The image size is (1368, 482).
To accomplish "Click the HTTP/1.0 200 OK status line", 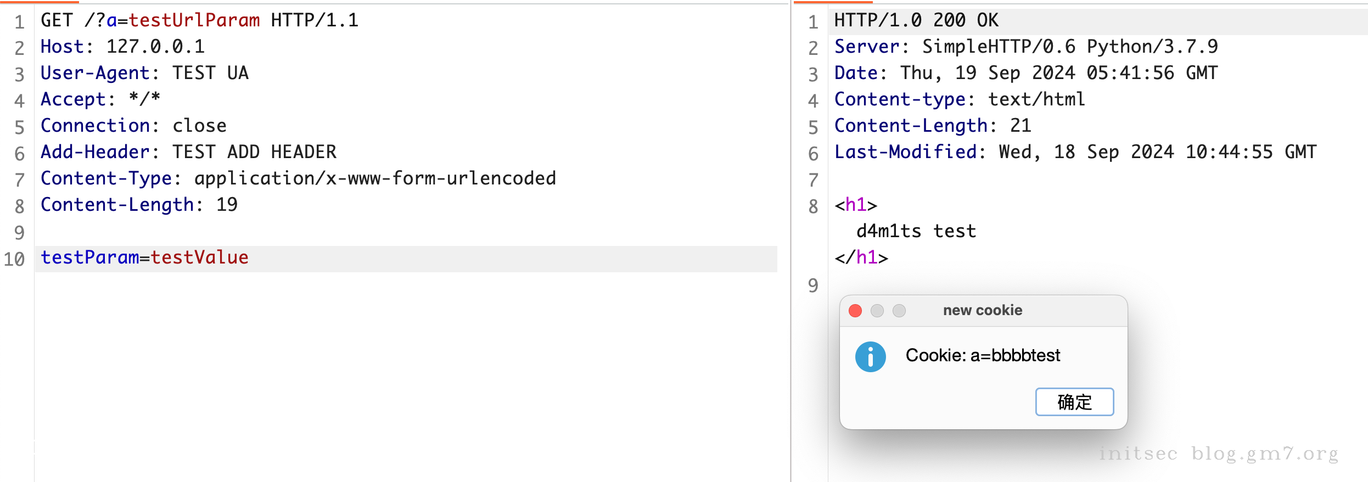I will click(916, 20).
